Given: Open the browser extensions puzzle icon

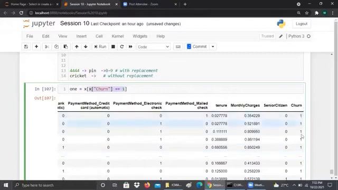Looking at the screenshot, I should point(316,13).
